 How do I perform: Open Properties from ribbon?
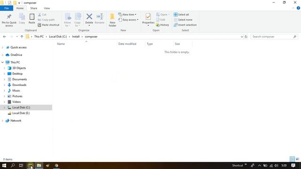[x=148, y=20]
